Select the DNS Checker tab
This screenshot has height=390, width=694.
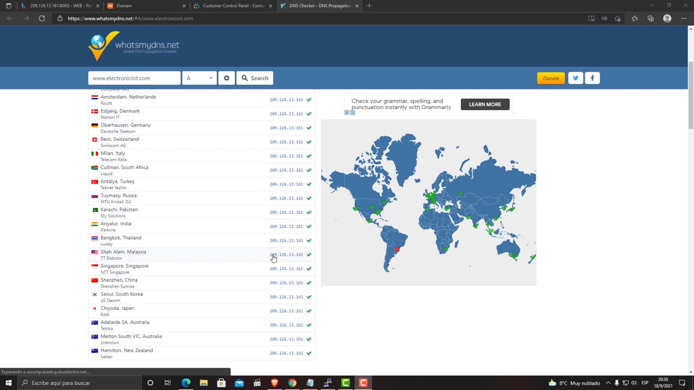(320, 5)
